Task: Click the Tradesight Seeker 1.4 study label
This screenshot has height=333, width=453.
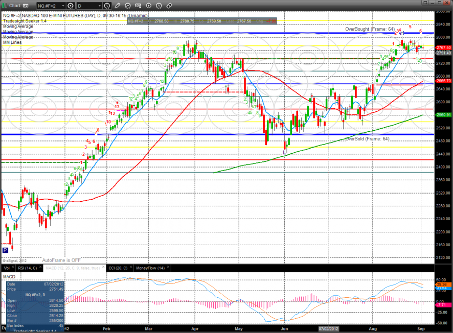Action: [25, 21]
